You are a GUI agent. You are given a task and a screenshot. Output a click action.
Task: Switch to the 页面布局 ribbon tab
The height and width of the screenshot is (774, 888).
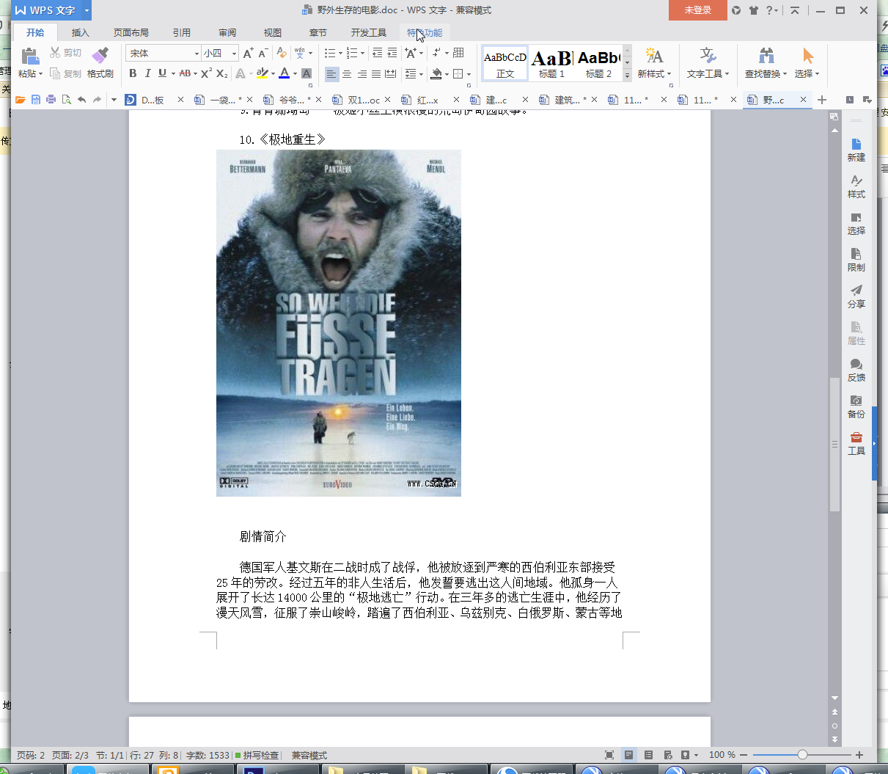pos(131,32)
